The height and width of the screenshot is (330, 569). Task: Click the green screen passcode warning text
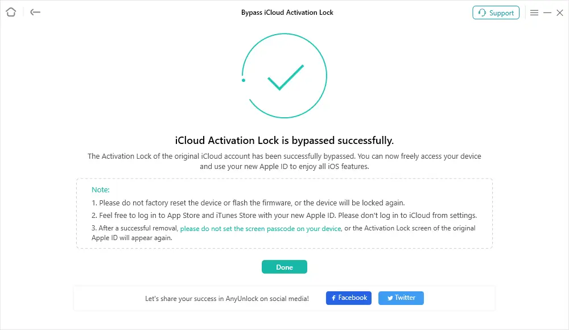tap(261, 229)
